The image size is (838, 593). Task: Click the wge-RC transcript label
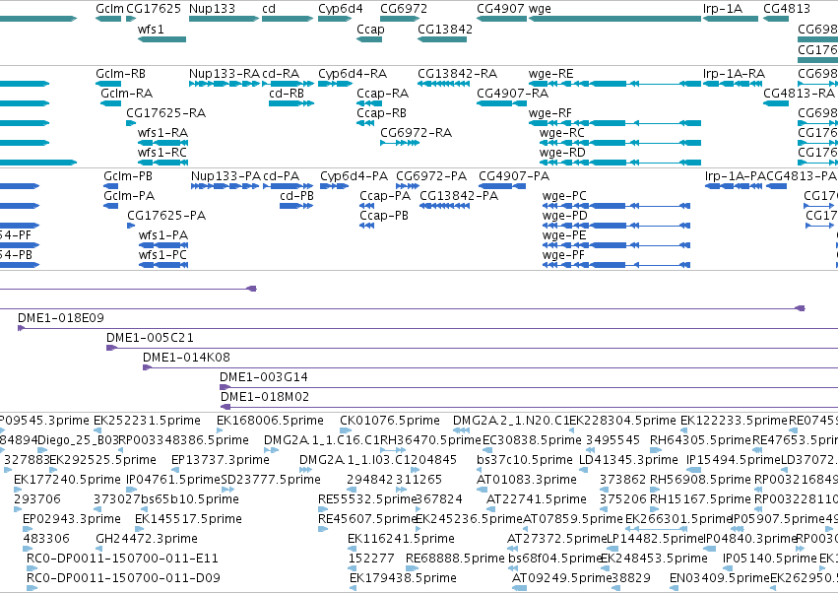click(x=561, y=133)
